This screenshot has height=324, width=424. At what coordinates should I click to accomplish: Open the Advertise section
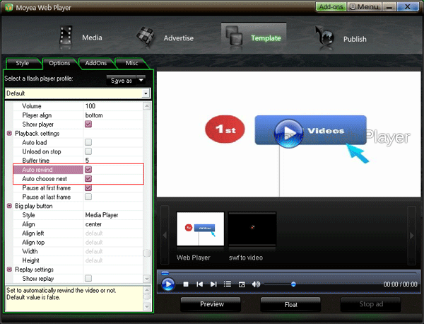click(x=165, y=38)
